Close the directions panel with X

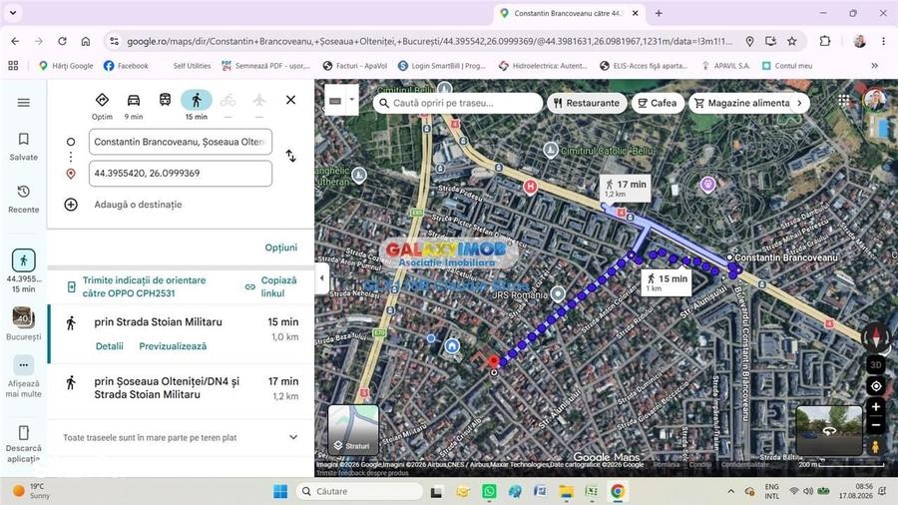tap(291, 100)
